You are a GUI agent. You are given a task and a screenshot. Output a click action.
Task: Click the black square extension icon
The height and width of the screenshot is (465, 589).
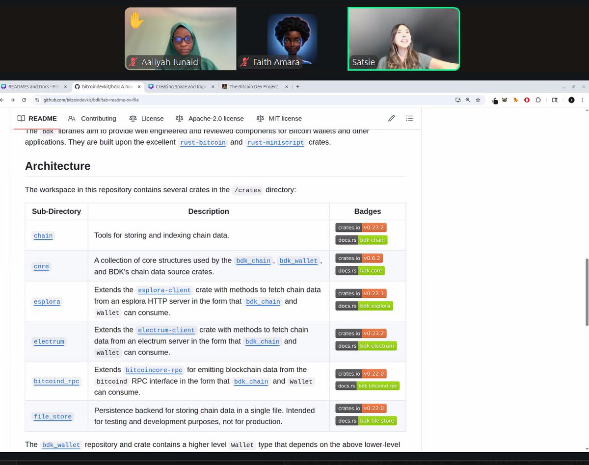[494, 100]
